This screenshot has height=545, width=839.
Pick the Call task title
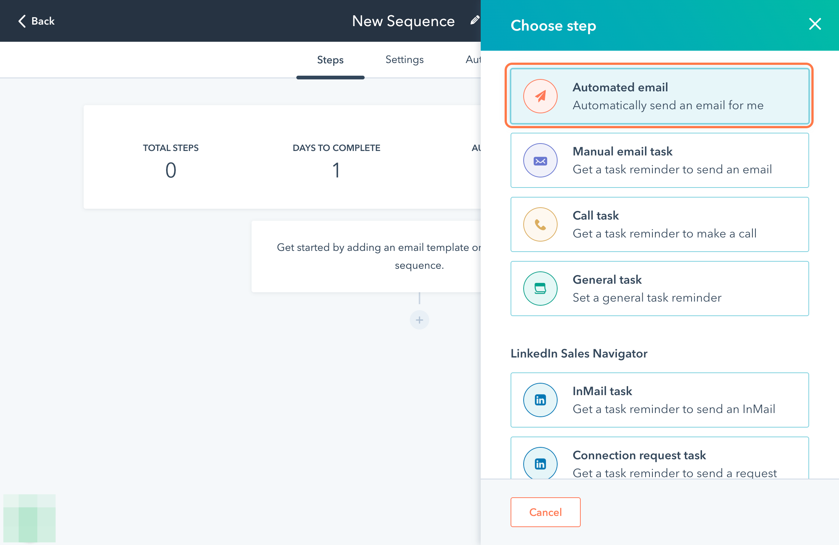[x=596, y=215]
